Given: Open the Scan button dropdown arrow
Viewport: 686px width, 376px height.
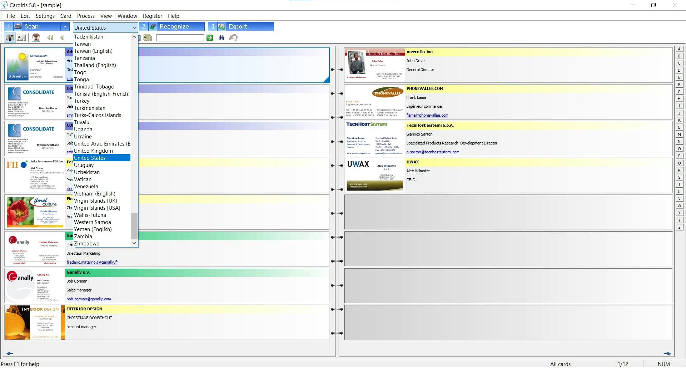Looking at the screenshot, I should (x=65, y=26).
